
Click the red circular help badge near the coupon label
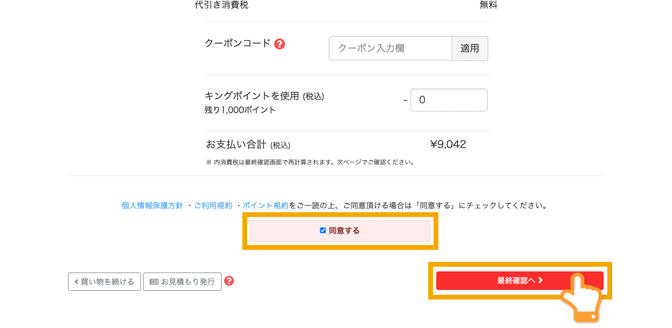280,43
